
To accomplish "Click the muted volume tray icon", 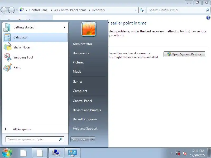I will click(184, 153).
